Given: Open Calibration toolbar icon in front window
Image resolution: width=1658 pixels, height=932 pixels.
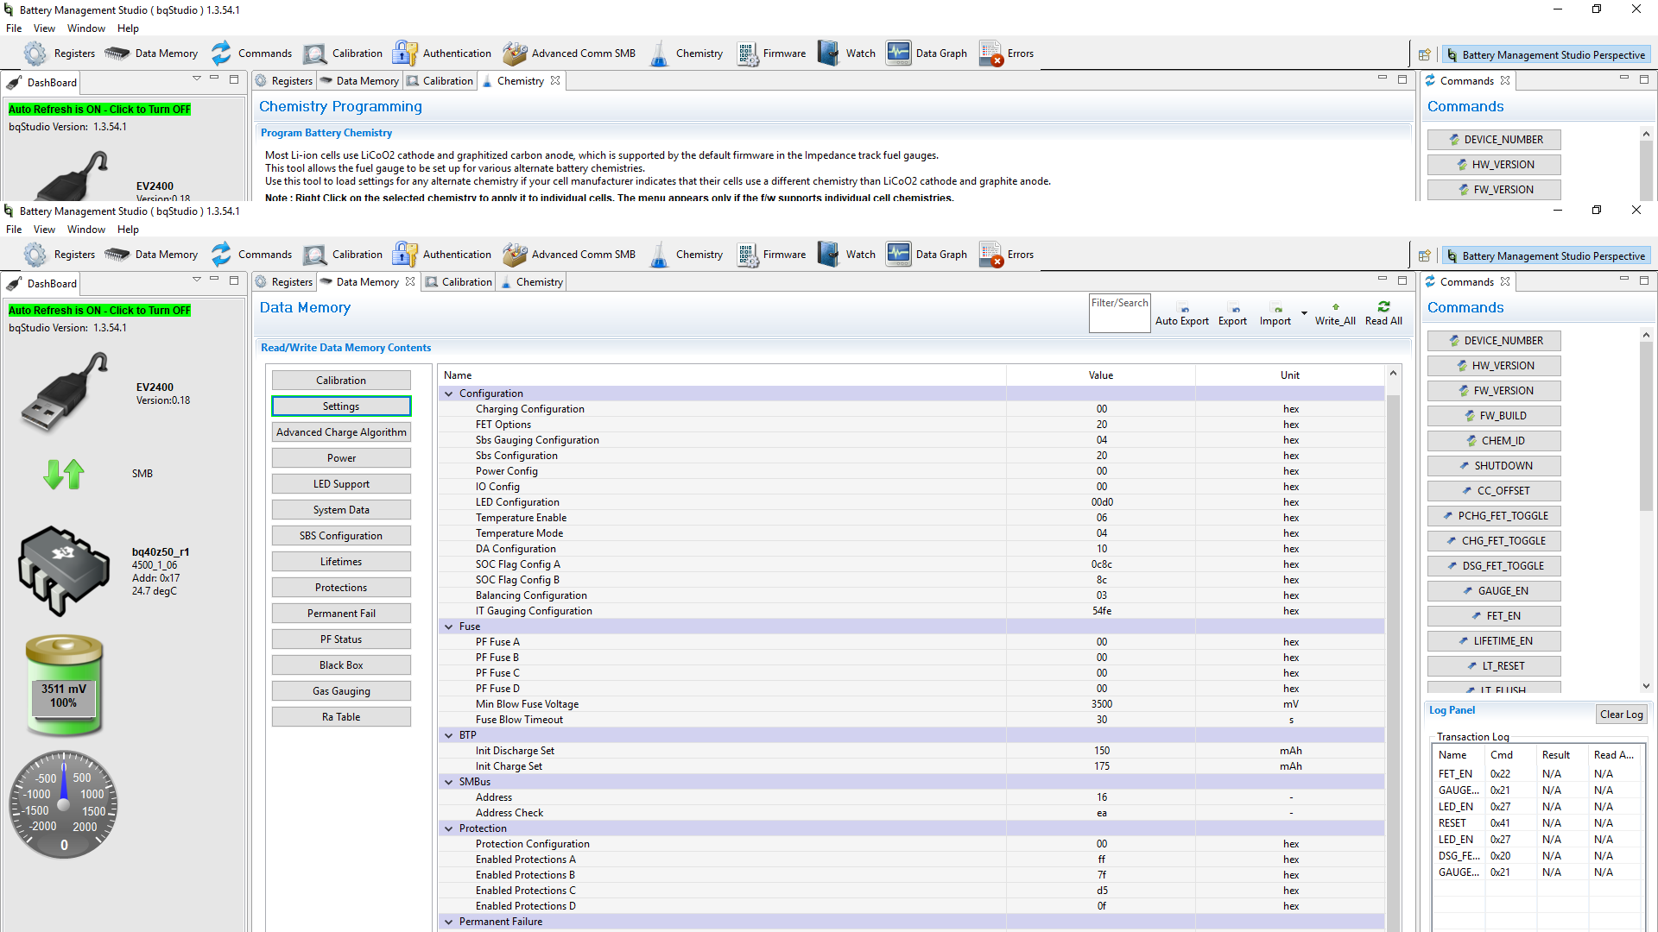Looking at the screenshot, I should point(343,255).
